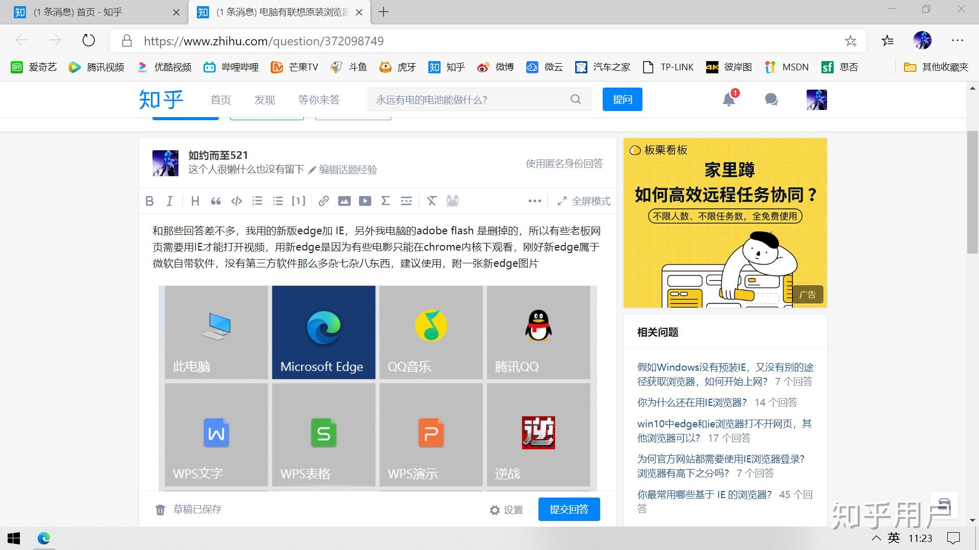Open Windows notification center

click(953, 538)
